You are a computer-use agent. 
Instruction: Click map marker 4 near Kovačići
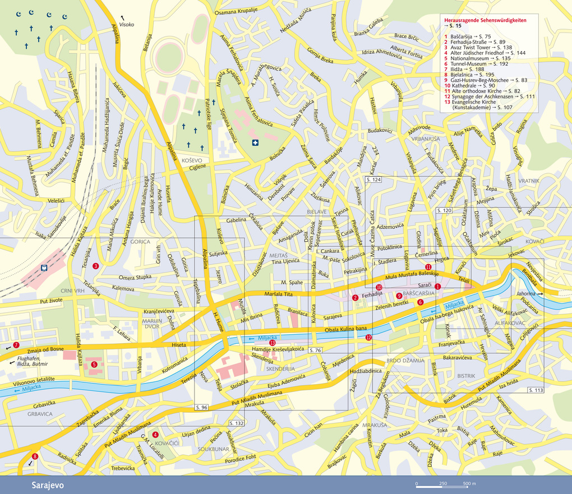(155, 435)
